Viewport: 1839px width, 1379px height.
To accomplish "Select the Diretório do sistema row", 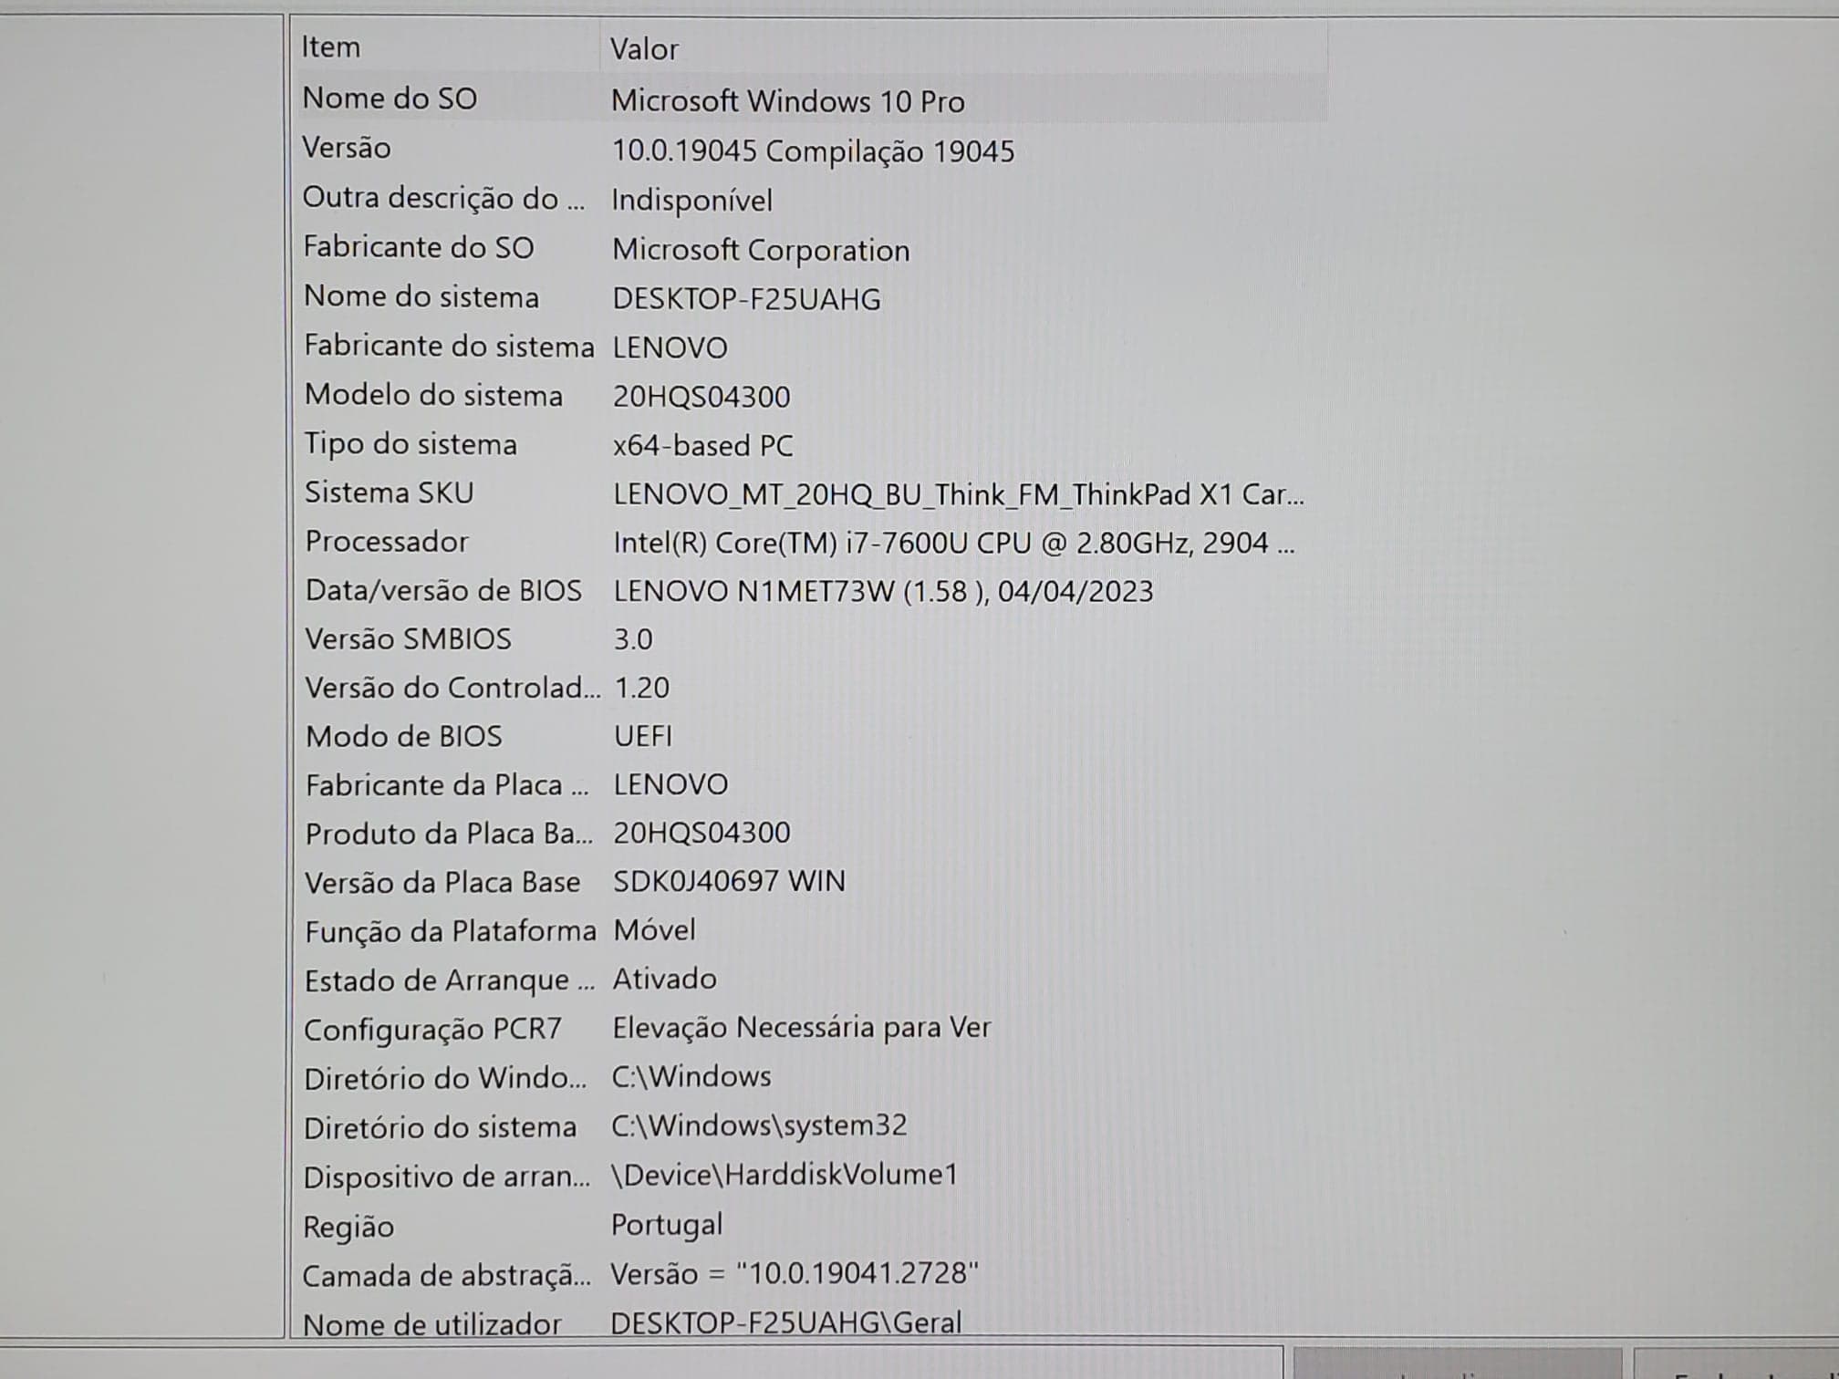I will tap(811, 1127).
